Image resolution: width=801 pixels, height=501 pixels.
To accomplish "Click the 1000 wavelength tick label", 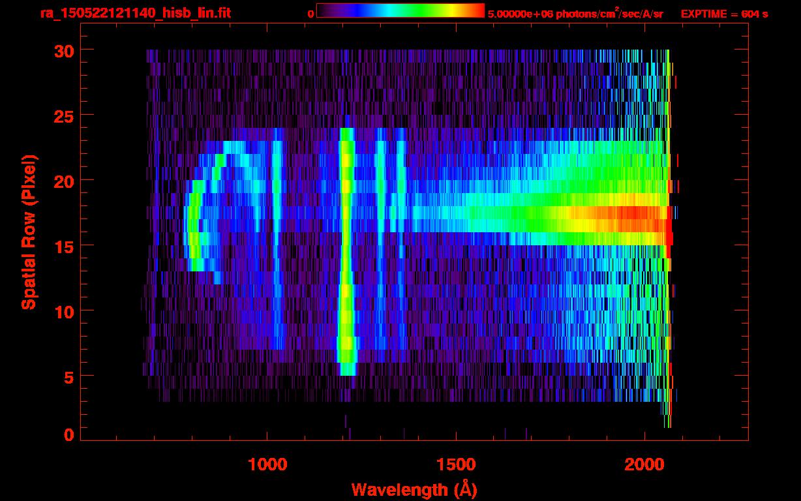I will (x=267, y=464).
